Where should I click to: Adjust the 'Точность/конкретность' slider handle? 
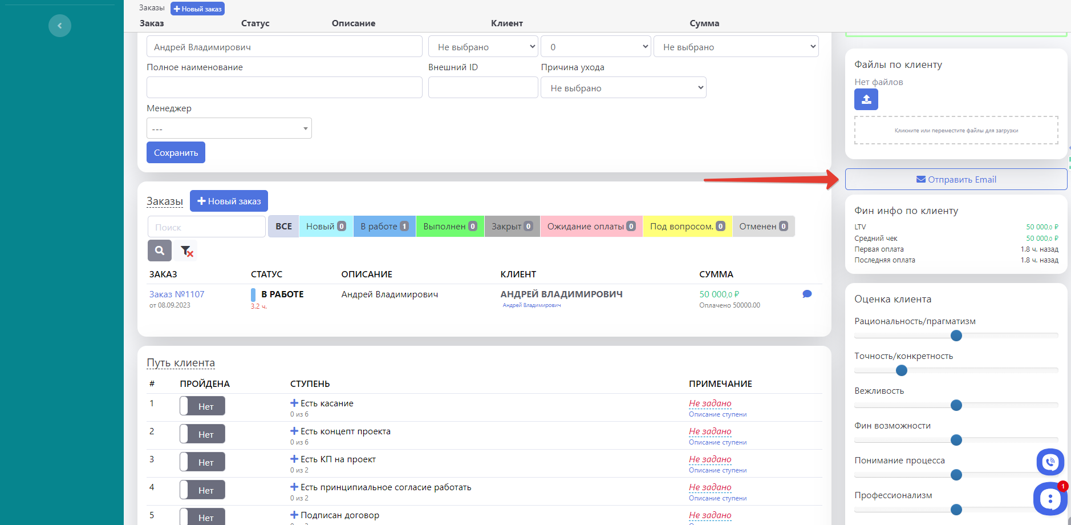[x=902, y=371]
